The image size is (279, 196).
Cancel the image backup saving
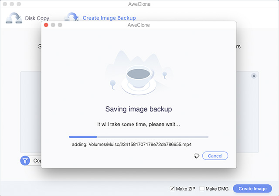click(x=215, y=156)
